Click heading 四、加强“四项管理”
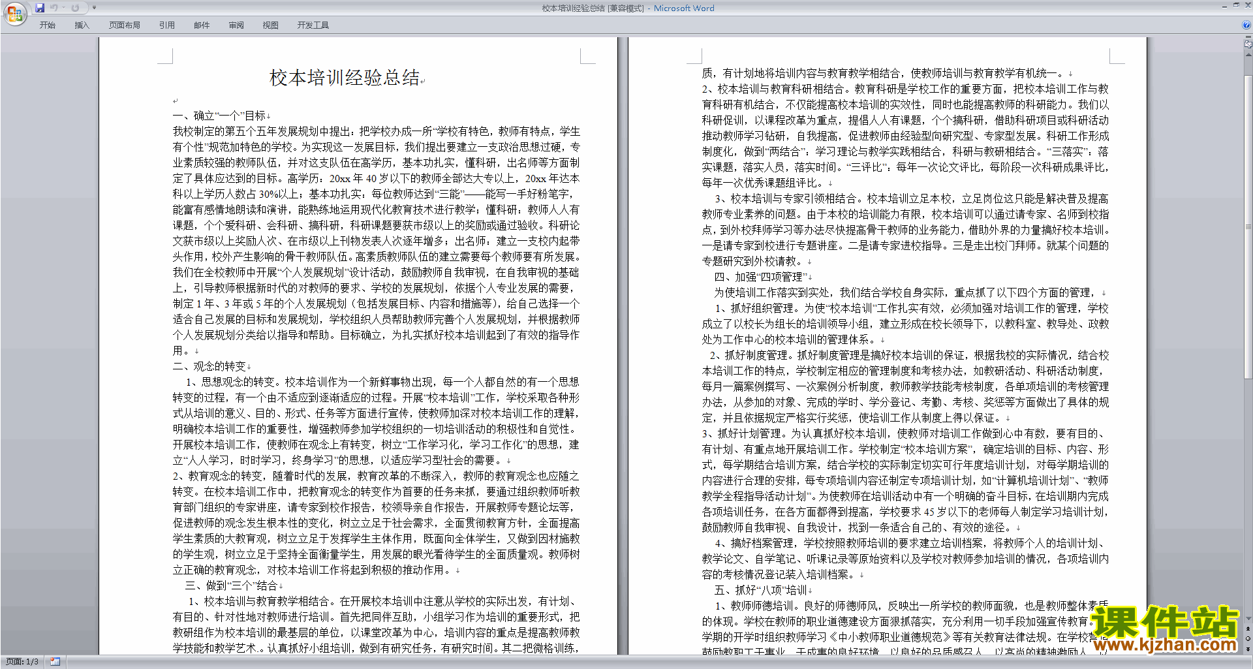This screenshot has height=669, width=1253. point(760,277)
